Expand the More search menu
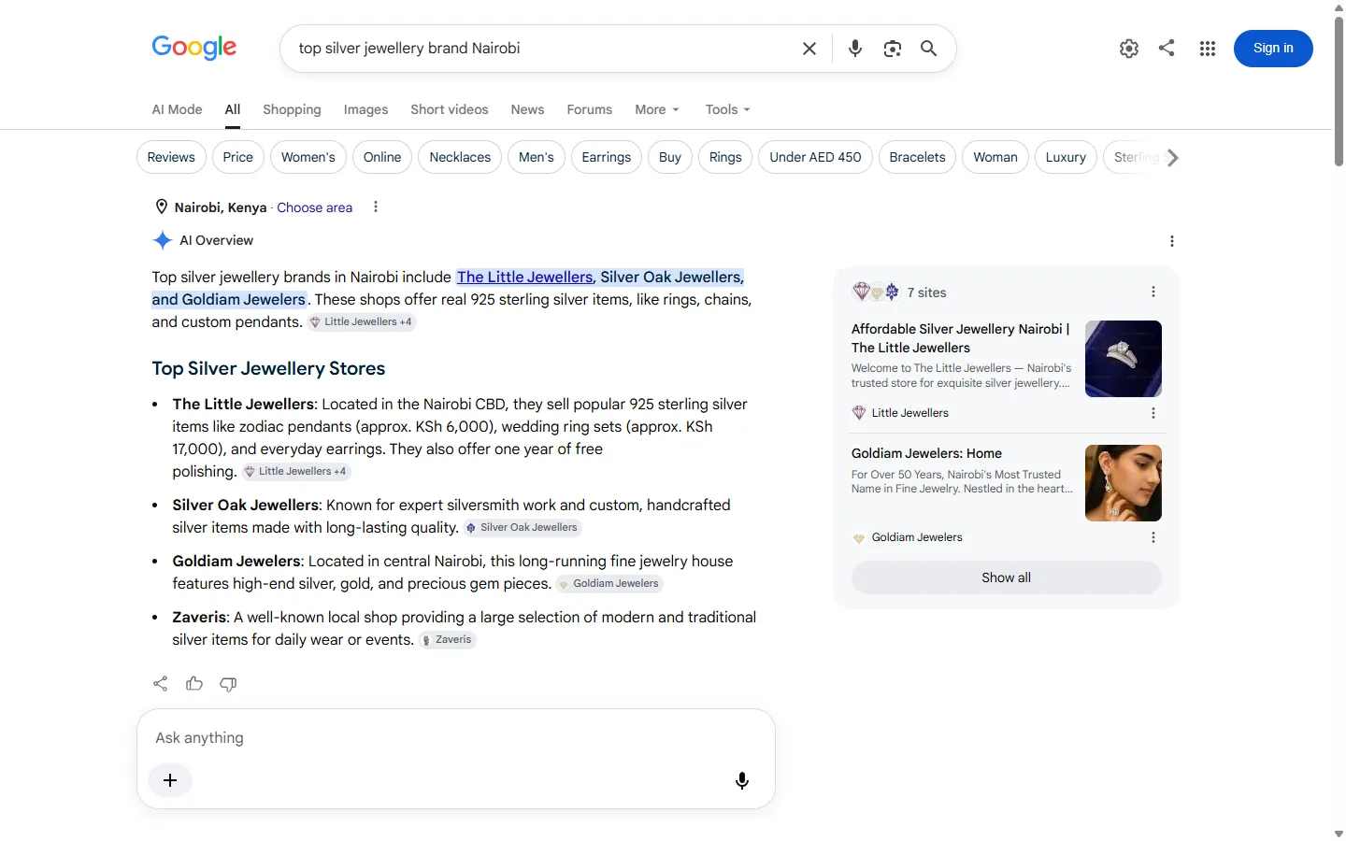 657,109
